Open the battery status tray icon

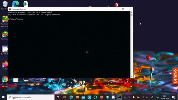[138, 97]
